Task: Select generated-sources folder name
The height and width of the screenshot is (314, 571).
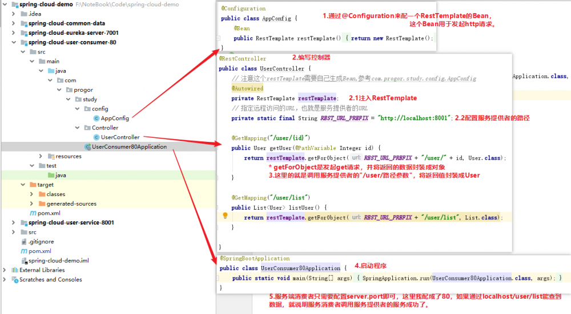Action: 71,203
